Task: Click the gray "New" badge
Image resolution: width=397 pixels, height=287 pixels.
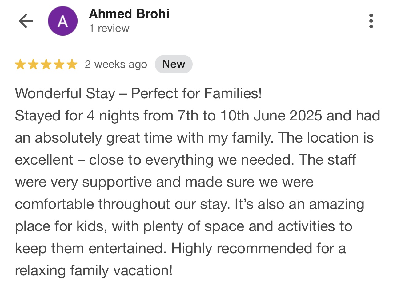Action: click(x=174, y=64)
